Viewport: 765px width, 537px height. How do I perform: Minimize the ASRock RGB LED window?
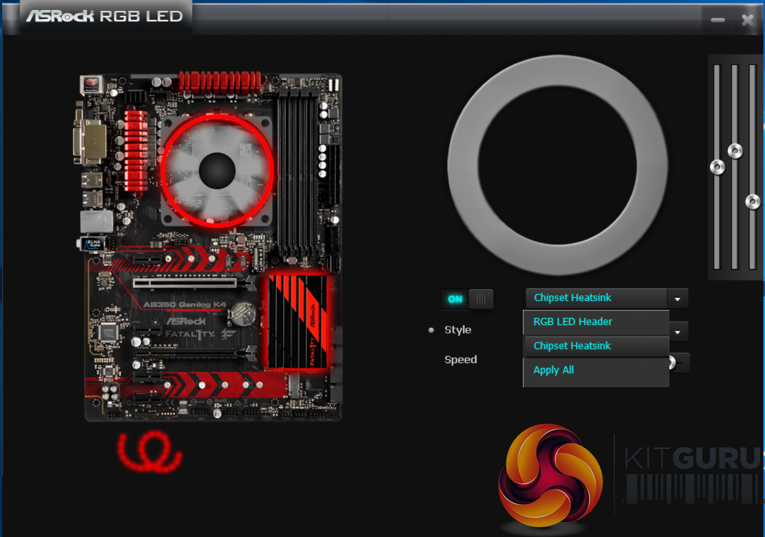718,20
